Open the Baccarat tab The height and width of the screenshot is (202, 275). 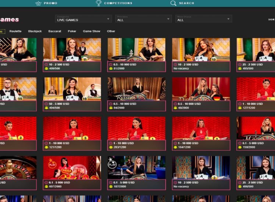tap(54, 31)
